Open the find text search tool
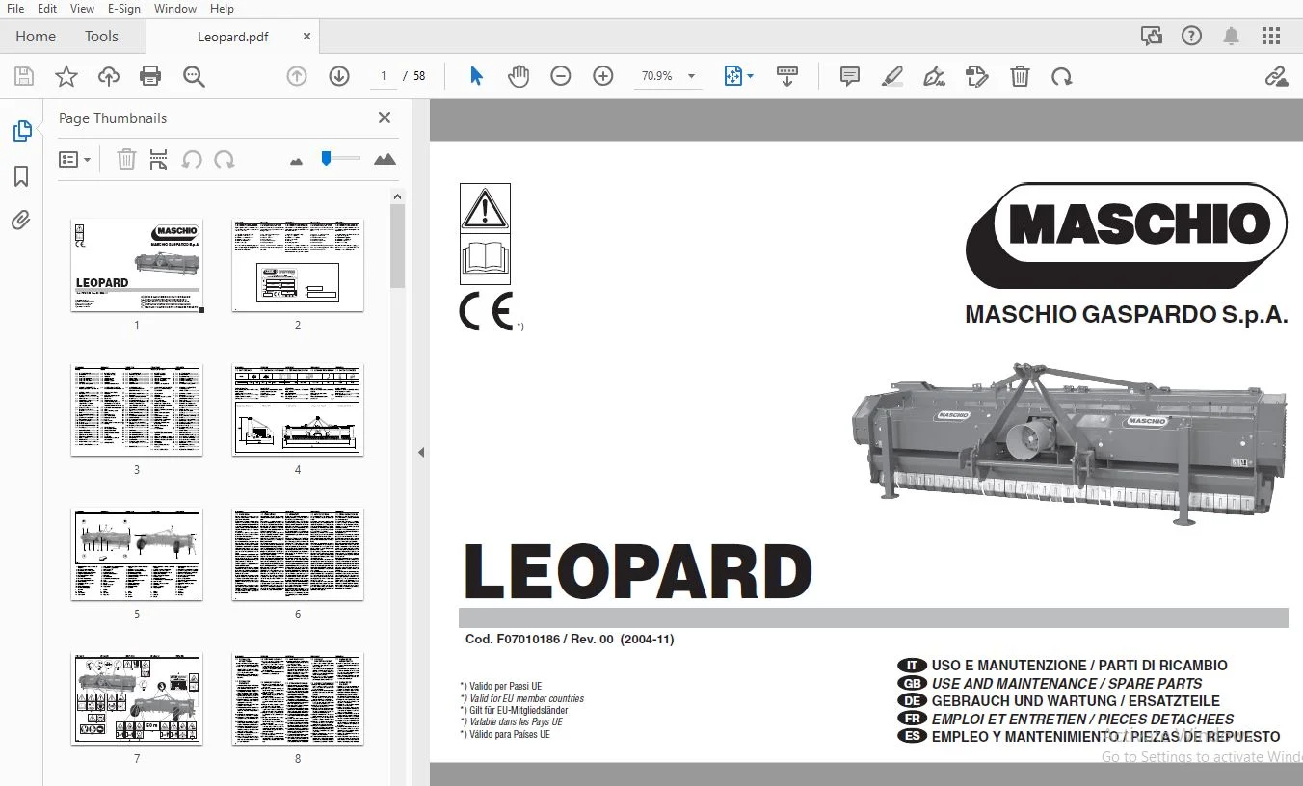The width and height of the screenshot is (1303, 786). tap(194, 76)
